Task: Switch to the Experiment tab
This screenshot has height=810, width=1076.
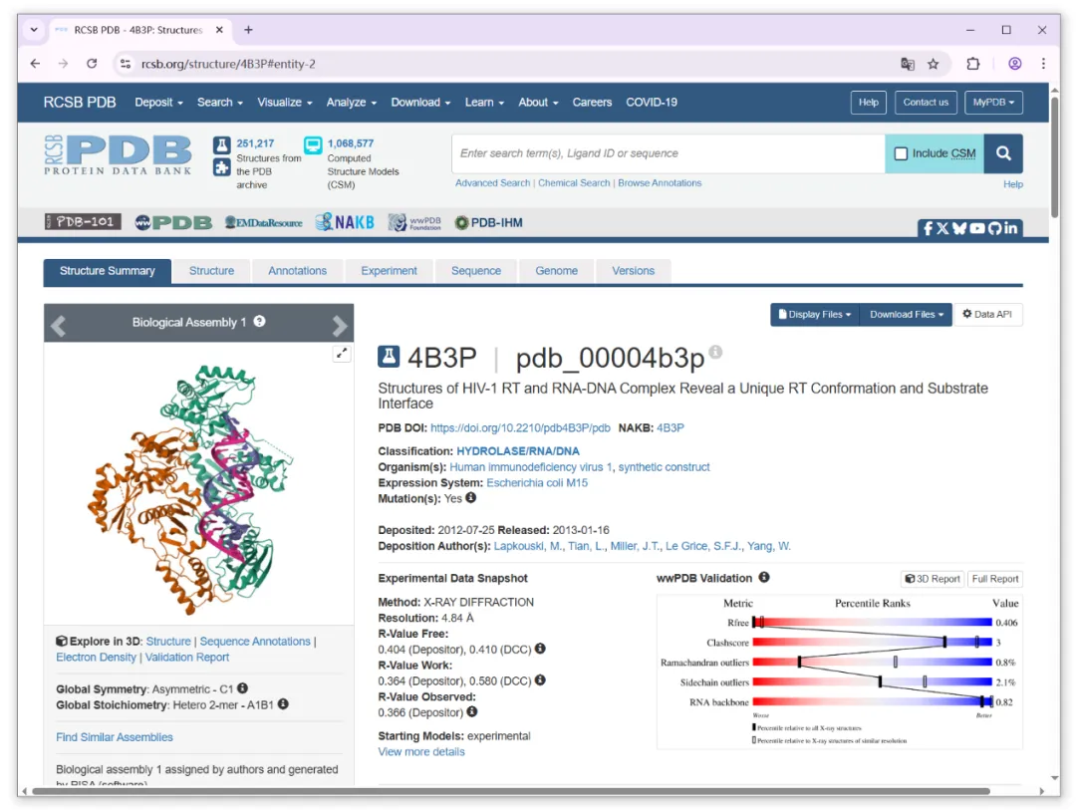Action: [390, 271]
